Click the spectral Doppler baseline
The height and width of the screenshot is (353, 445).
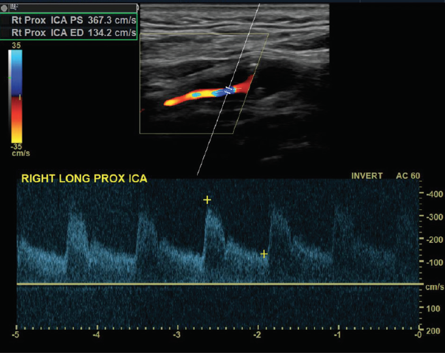coord(220,284)
